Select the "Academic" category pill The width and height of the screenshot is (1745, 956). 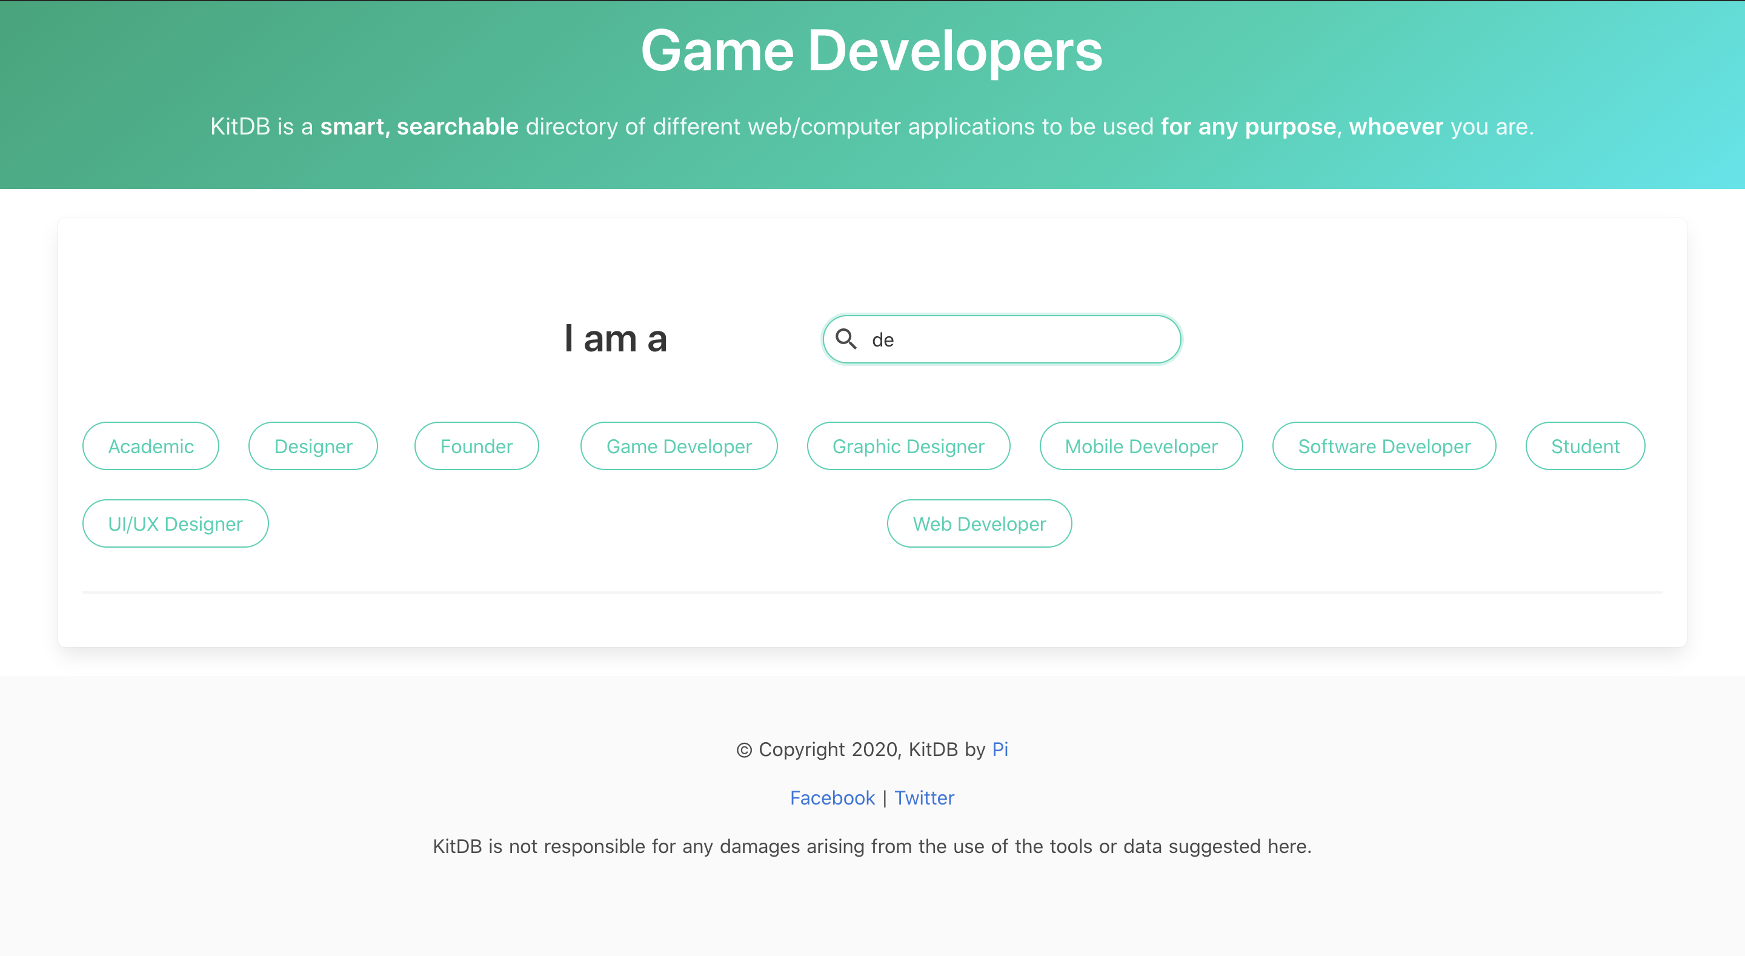coord(150,446)
